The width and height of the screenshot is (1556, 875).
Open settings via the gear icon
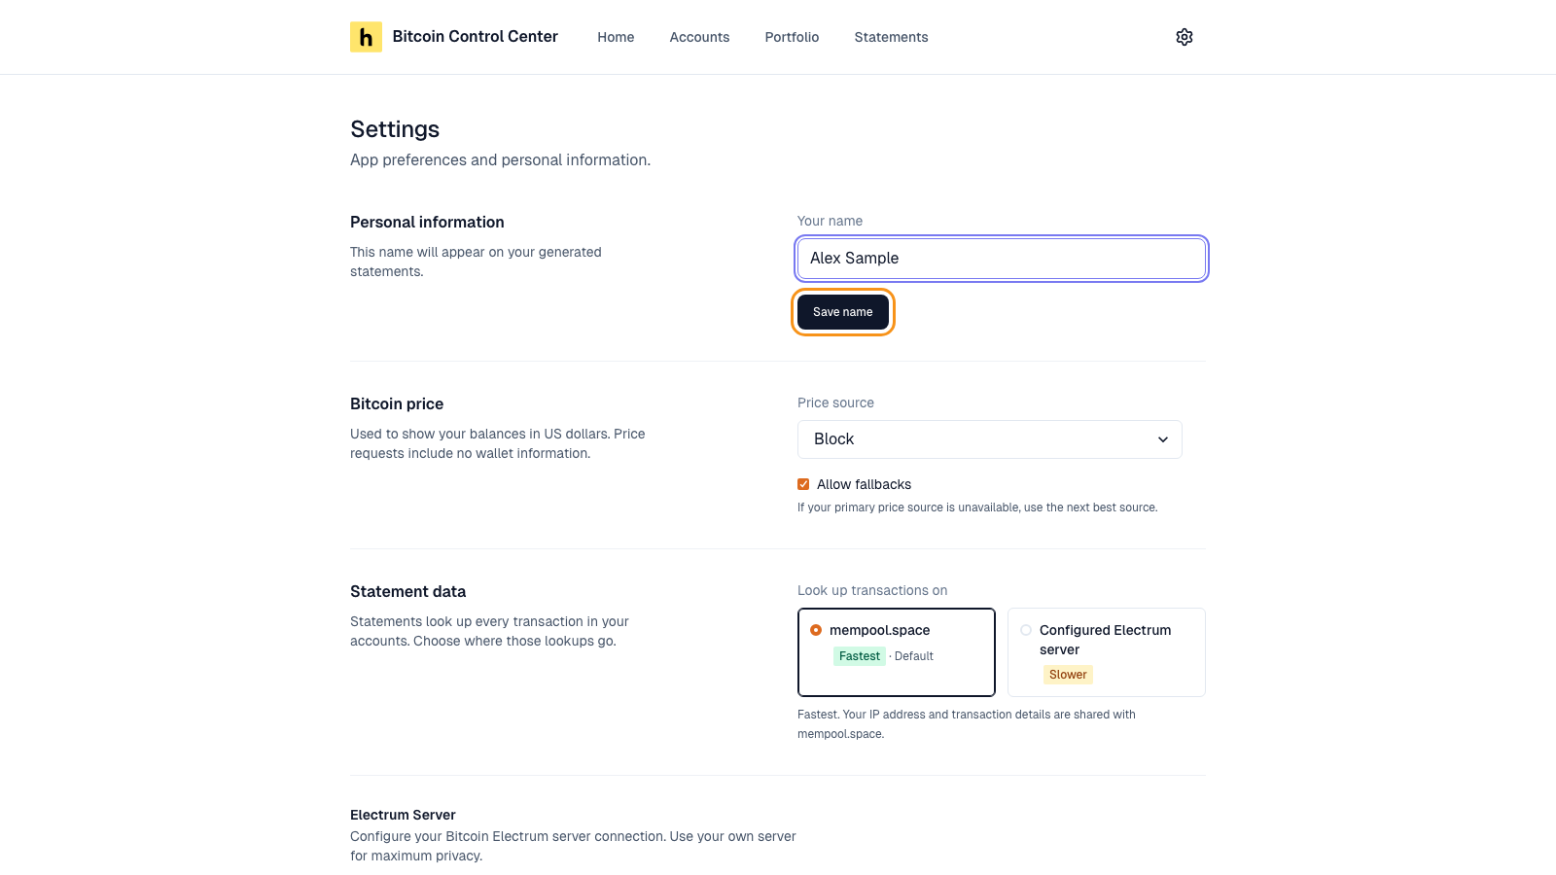(1184, 37)
